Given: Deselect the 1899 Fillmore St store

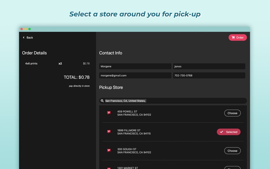Looking at the screenshot, I should [x=228, y=132].
